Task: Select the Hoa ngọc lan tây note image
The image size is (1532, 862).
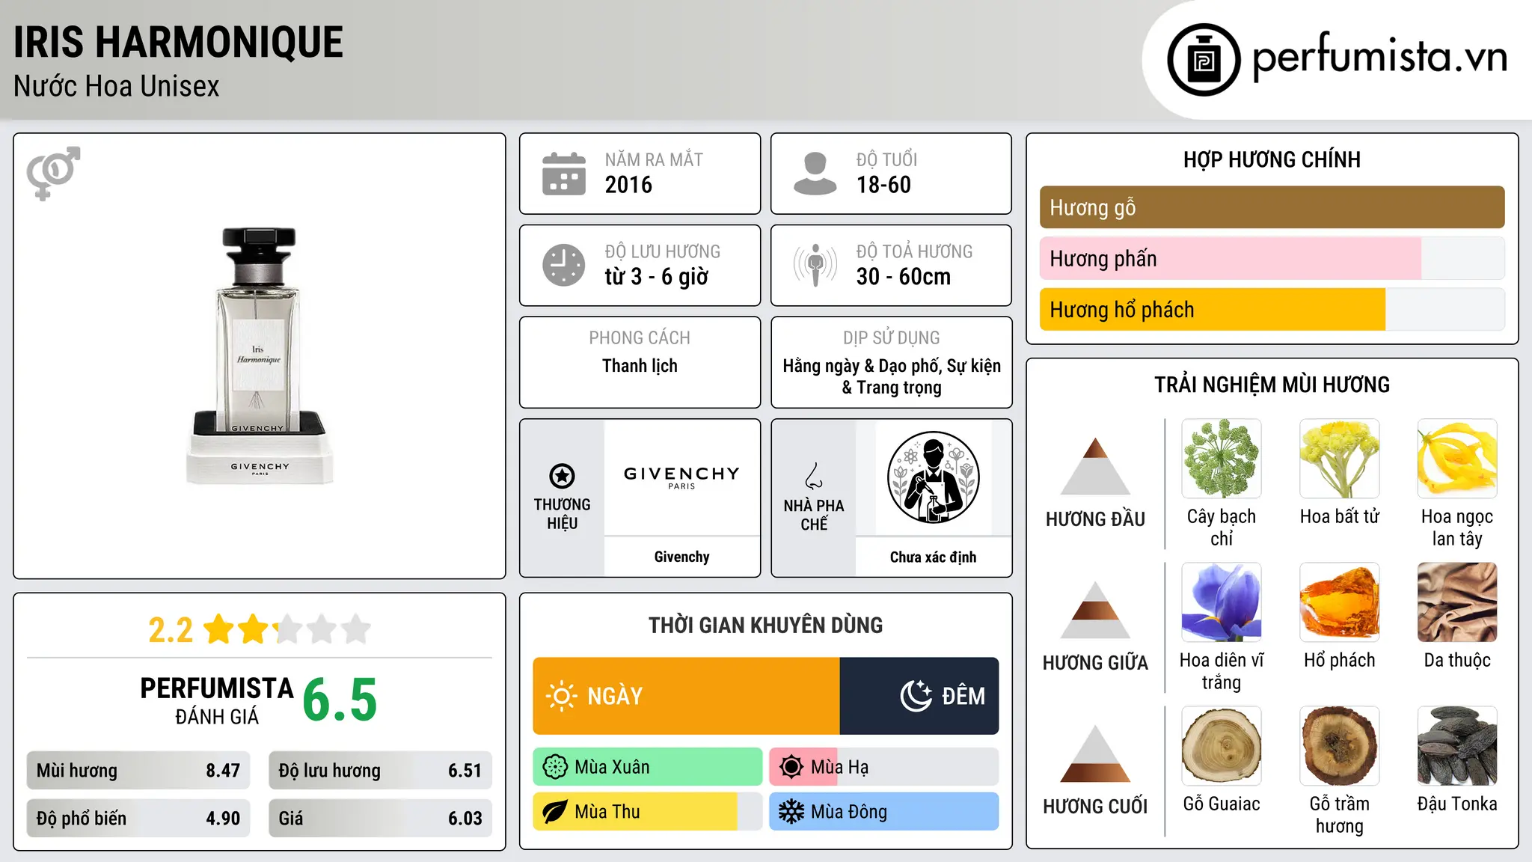Action: point(1457,459)
